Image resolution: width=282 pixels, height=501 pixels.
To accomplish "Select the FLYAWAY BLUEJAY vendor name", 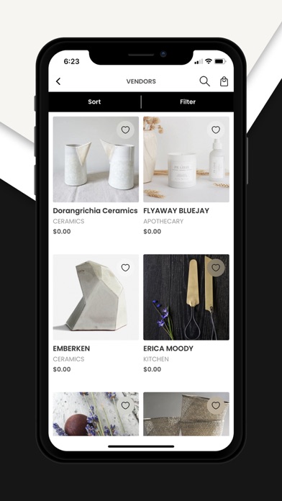I will pos(176,211).
